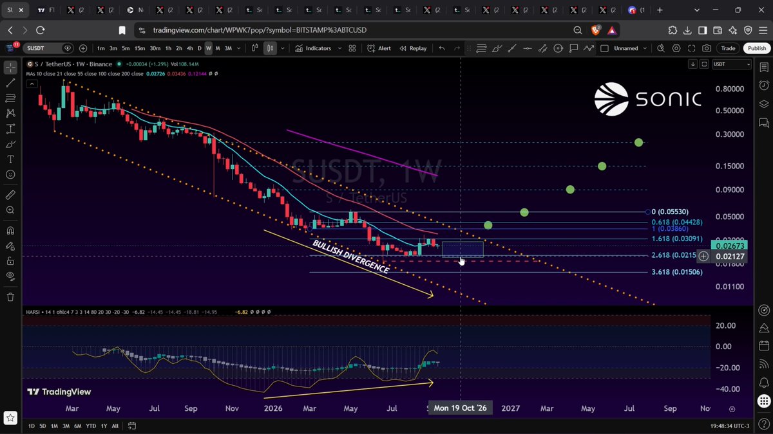The image size is (773, 434).
Task: Switch to 1h timeframe
Action: pos(168,48)
